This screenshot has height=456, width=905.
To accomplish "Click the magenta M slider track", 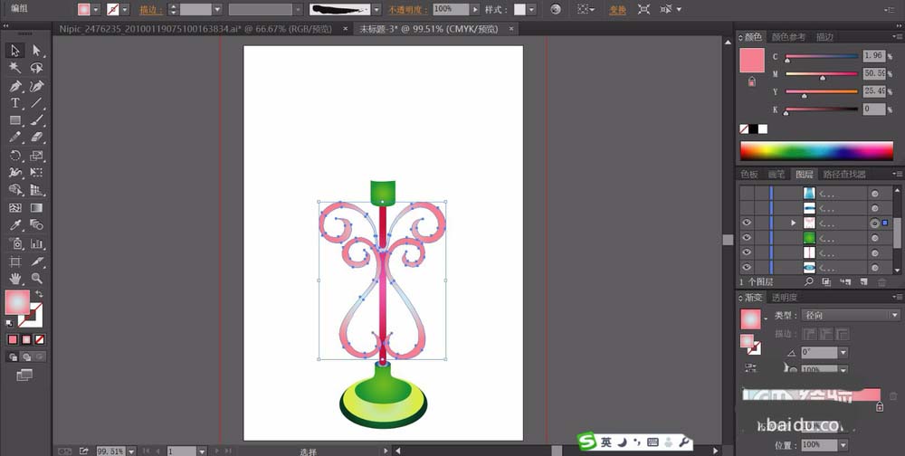I will 822,74.
